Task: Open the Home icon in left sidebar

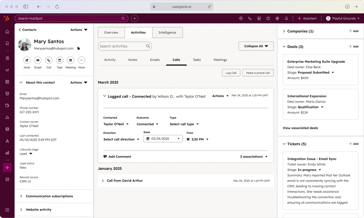Action: [x=7, y=32]
